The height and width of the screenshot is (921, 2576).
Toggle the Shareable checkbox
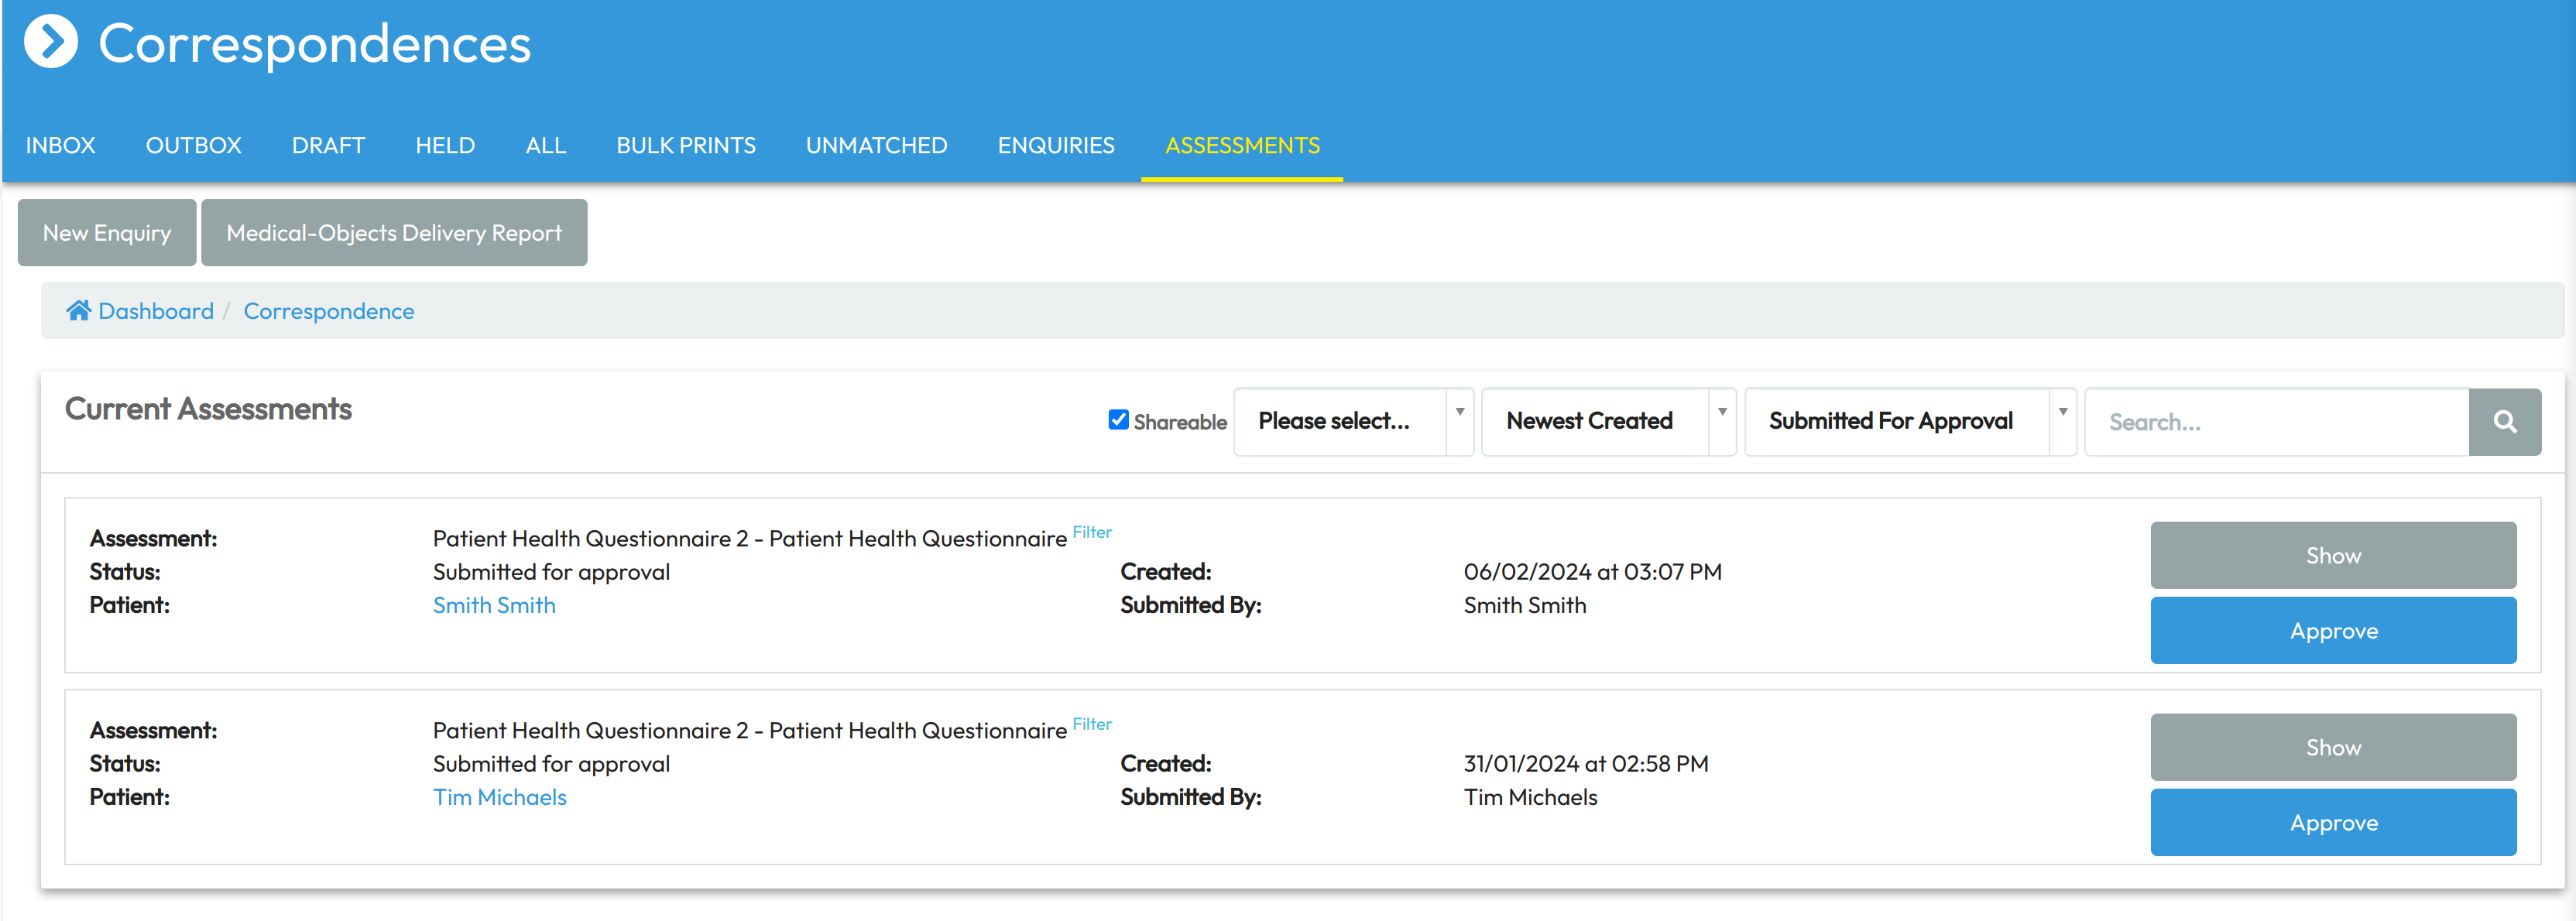pos(1118,420)
